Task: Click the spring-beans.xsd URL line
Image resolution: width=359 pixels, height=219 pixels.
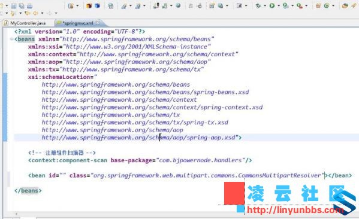Action: (x=145, y=92)
